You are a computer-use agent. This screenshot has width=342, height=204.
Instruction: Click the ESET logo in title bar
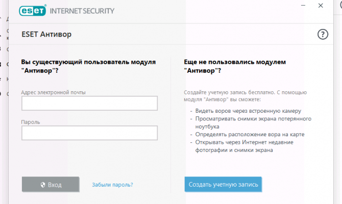click(33, 10)
